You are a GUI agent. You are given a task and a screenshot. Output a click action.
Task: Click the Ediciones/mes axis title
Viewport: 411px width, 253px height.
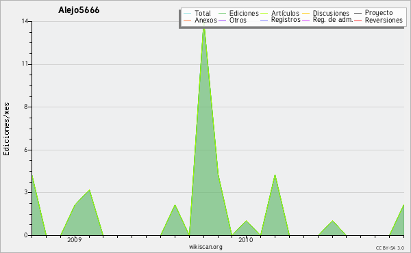point(7,129)
